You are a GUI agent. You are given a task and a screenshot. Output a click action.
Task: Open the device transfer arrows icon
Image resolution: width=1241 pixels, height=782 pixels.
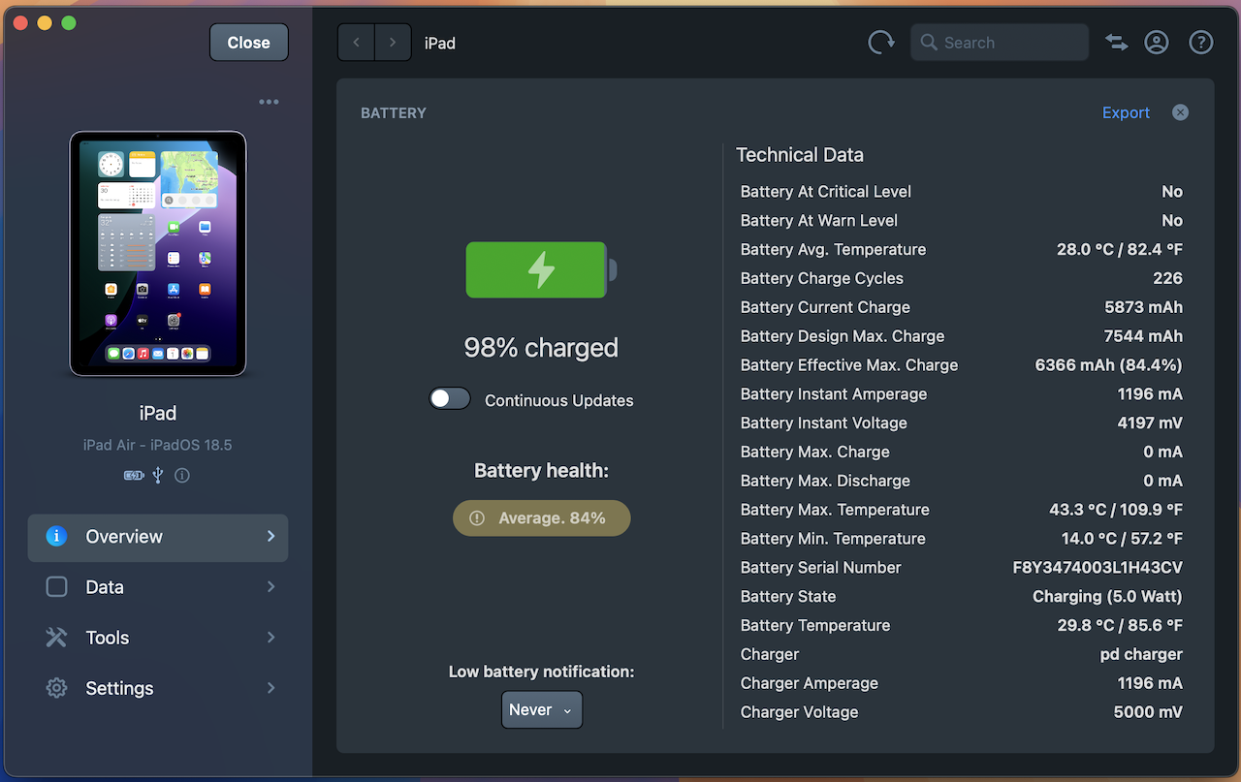pos(1117,43)
